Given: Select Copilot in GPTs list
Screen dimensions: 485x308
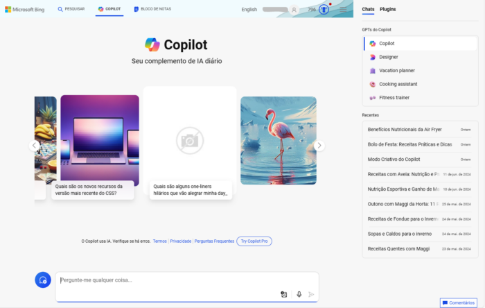Looking at the screenshot, I should point(420,43).
